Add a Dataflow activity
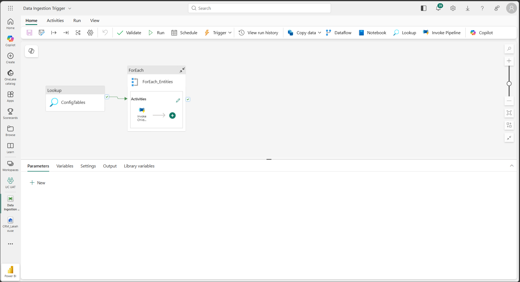Viewport: 520px width, 282px height. click(x=339, y=33)
